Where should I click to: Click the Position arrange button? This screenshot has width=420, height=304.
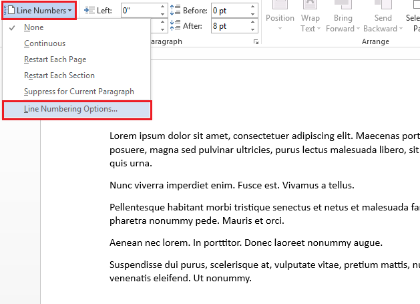[x=280, y=16]
